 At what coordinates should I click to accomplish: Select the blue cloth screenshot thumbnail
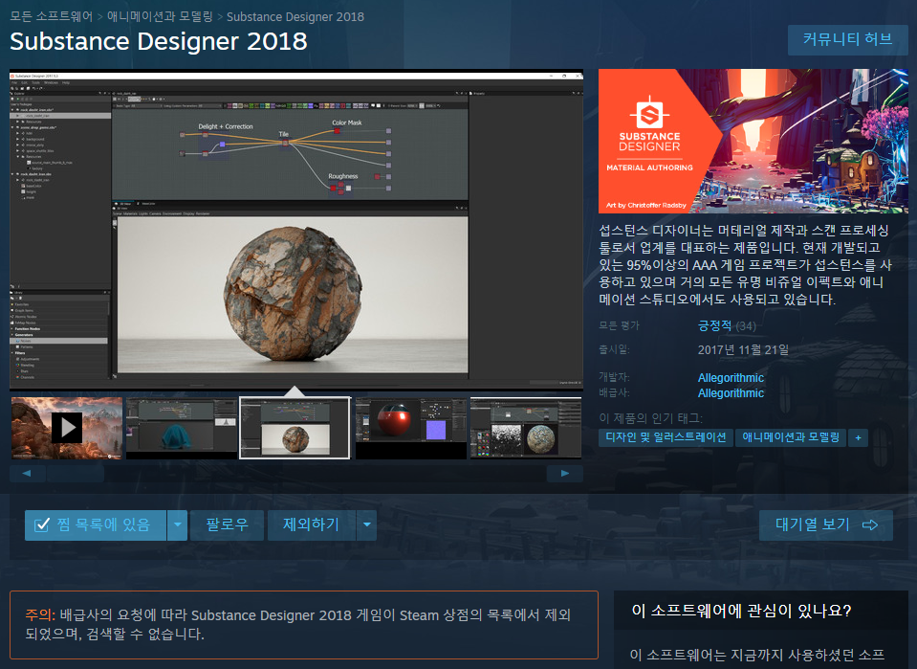[x=182, y=428]
